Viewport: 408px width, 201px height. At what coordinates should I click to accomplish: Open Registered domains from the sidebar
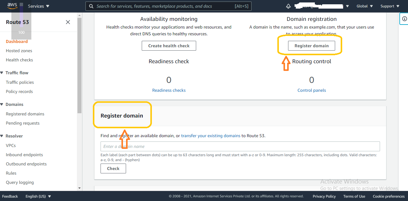(25, 114)
